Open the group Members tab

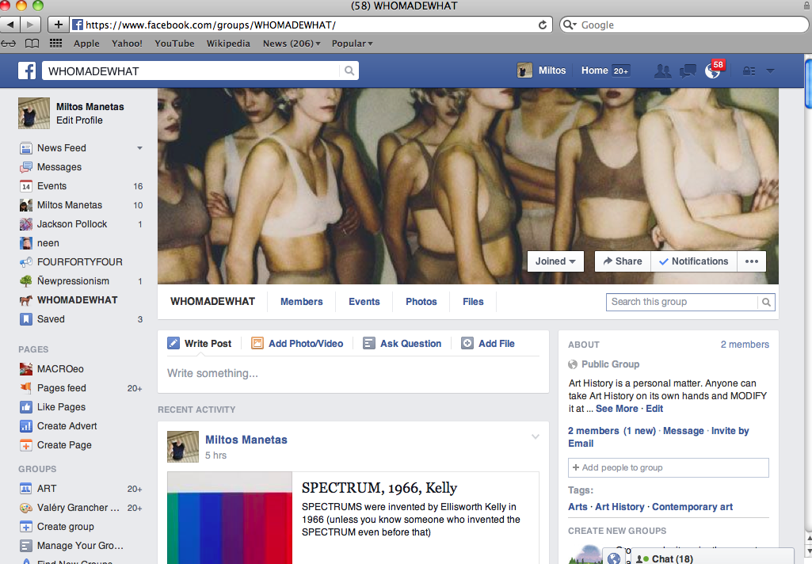coord(301,302)
